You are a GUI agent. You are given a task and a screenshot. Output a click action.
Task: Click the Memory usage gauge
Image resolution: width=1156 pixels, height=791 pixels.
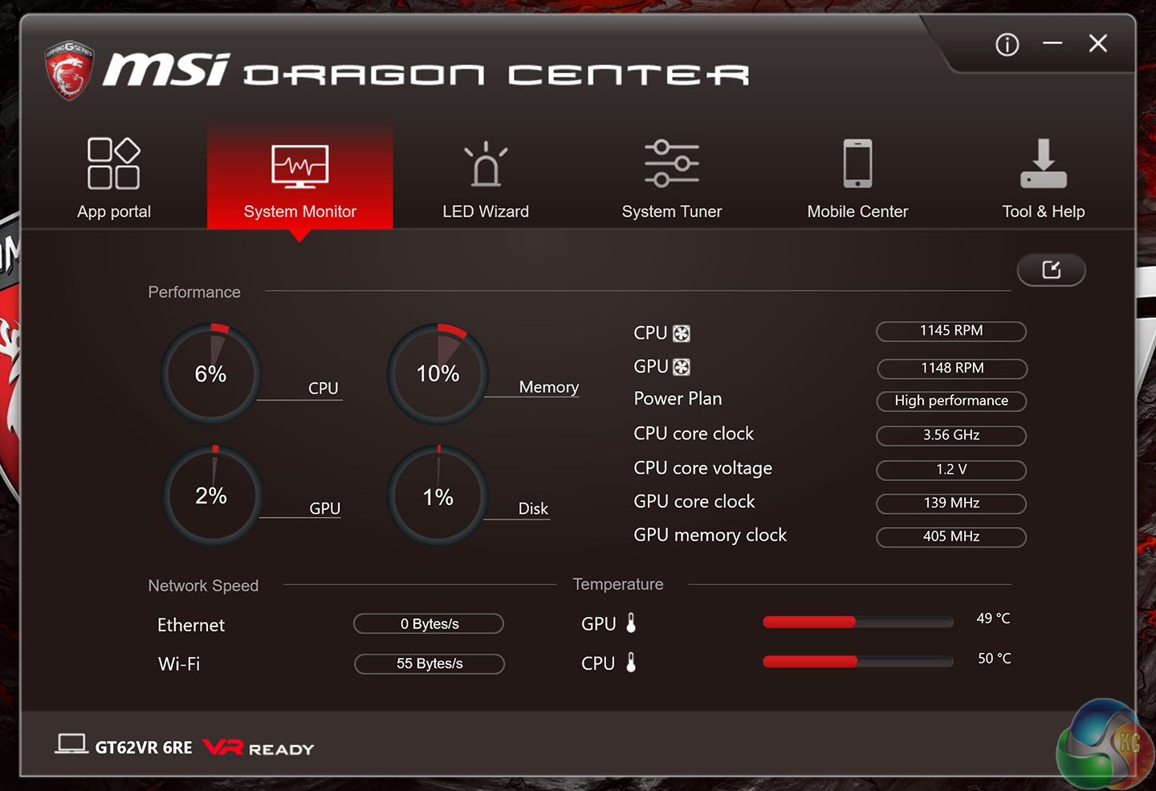[x=438, y=373]
